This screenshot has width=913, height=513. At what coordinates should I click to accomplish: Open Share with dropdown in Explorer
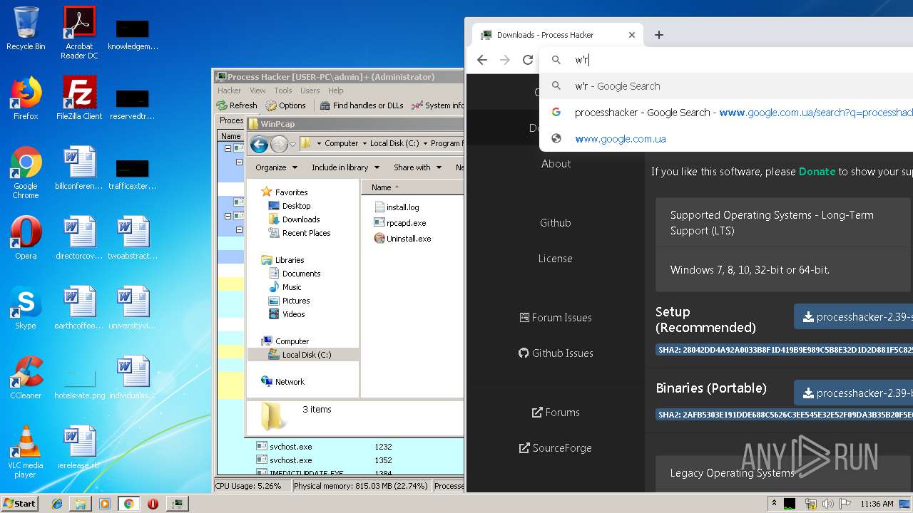(417, 167)
